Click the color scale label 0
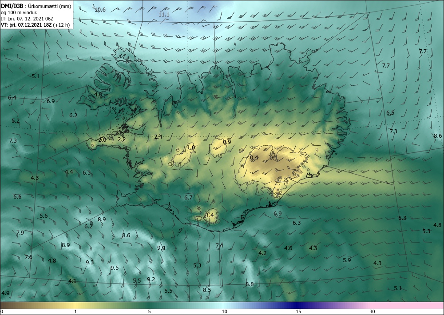Viewport: 444px width, 315px height. [x=2, y=311]
